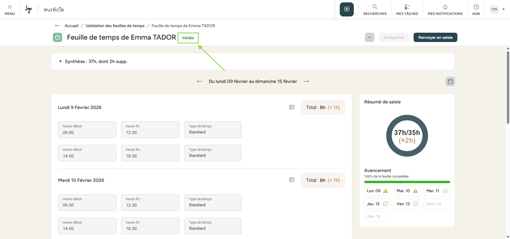Open comment icon for Mardi 10 Février
Viewport: 510px width, 239px height.
292,180
